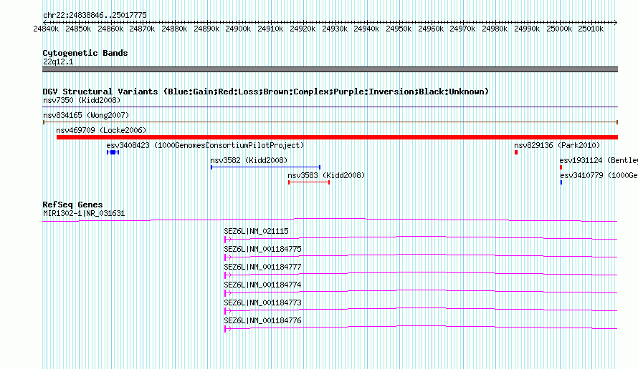Open esv3408423 1000GenomesConsortiumPilotProject label
Viewport: 638px width, 369px height.
pyautogui.click(x=206, y=145)
